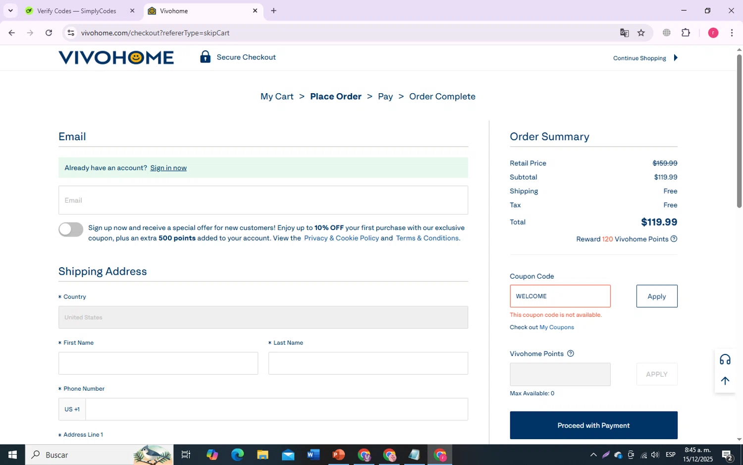Click the site information icon in address bar

coord(71,33)
